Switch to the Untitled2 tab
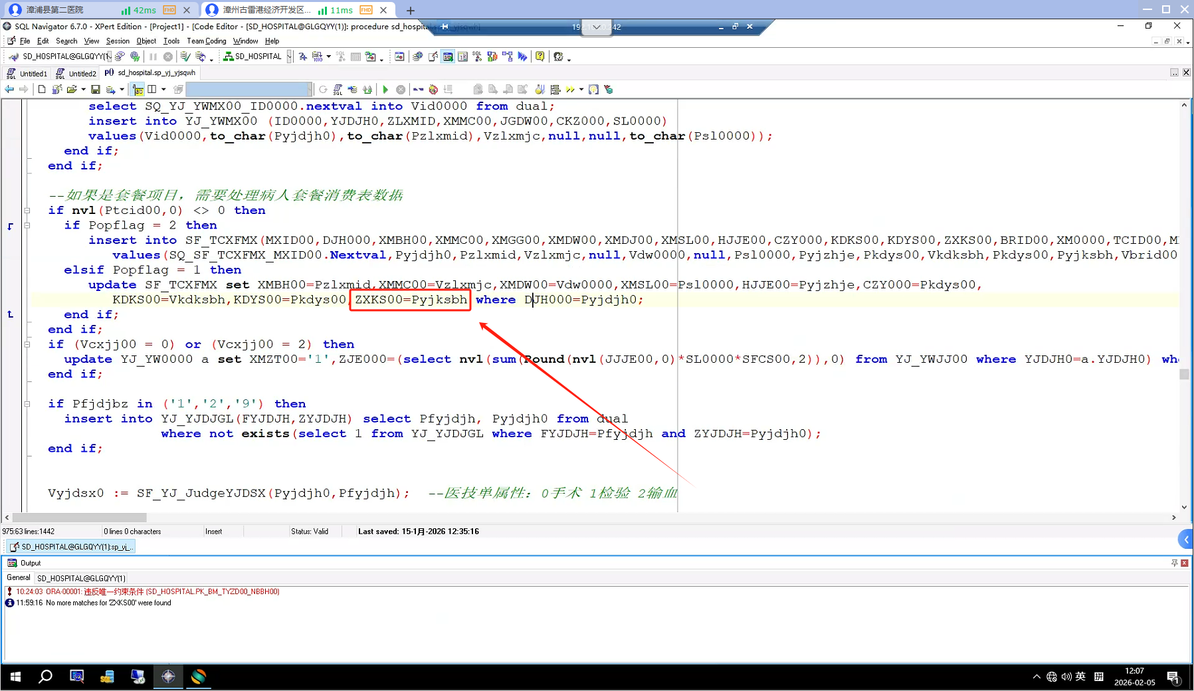Image resolution: width=1194 pixels, height=691 pixels. pyautogui.click(x=77, y=73)
